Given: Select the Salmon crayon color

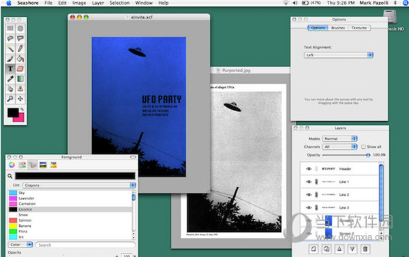Looking at the screenshot, I should pyautogui.click(x=70, y=220).
